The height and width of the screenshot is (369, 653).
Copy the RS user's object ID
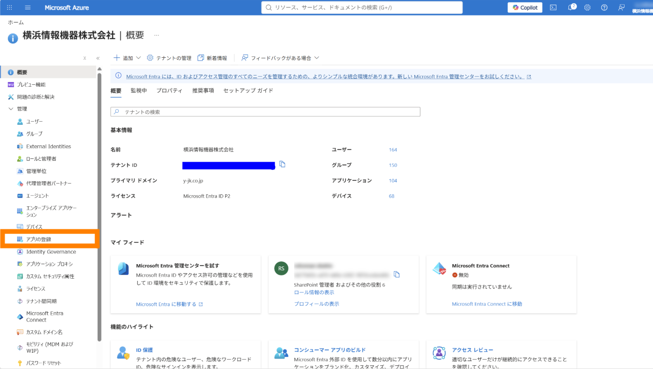click(x=397, y=274)
